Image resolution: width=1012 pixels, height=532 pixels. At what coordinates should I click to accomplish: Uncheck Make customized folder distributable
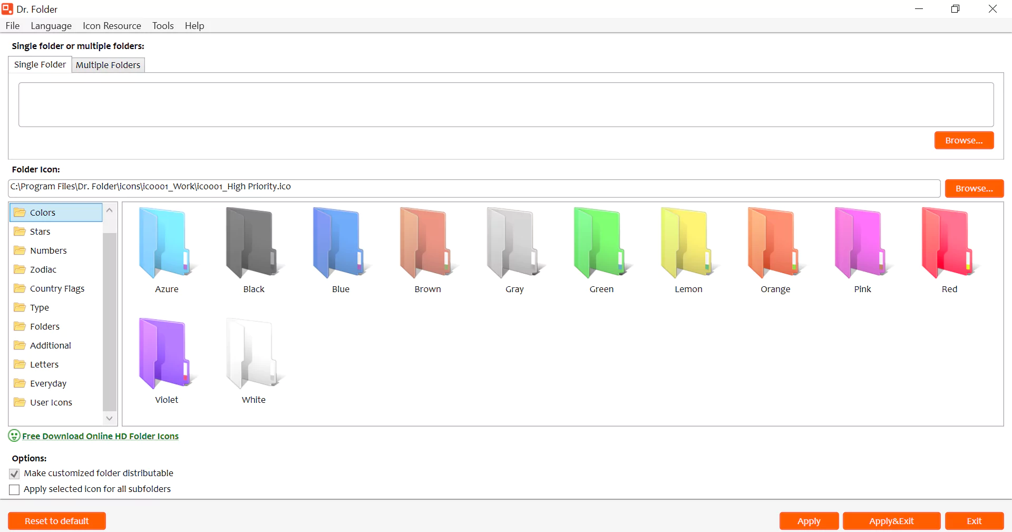click(x=14, y=473)
